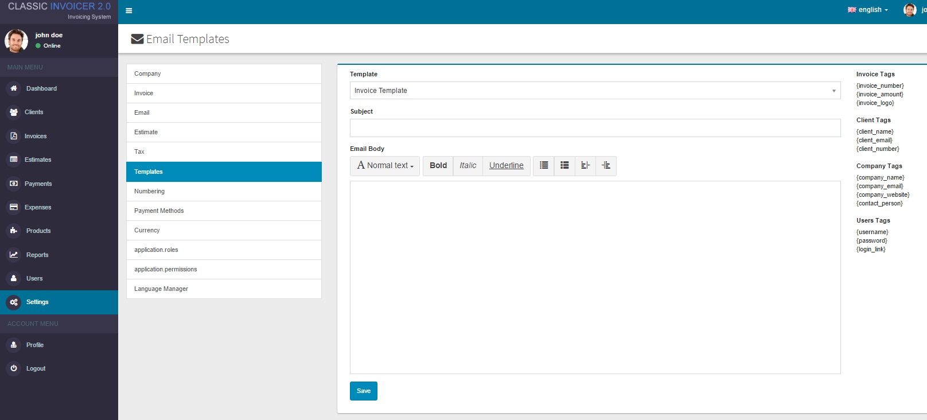Click inside the Email Body text area

click(x=595, y=278)
